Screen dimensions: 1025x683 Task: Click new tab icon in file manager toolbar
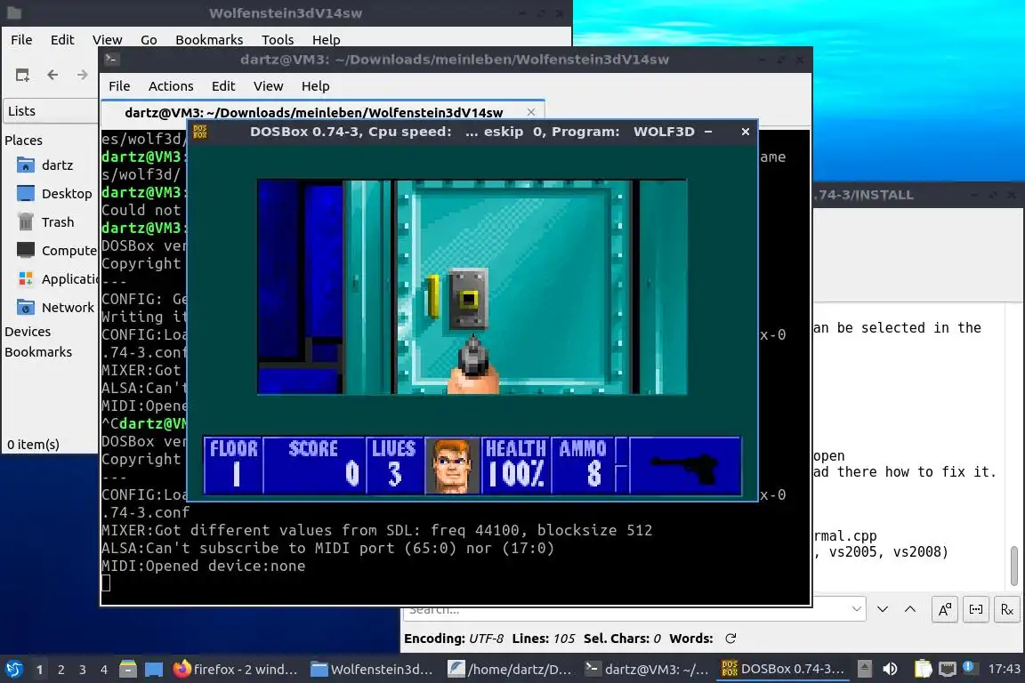(22, 75)
